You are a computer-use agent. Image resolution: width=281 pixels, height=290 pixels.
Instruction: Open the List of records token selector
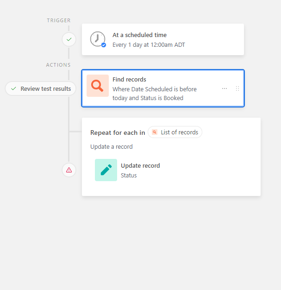pos(175,132)
